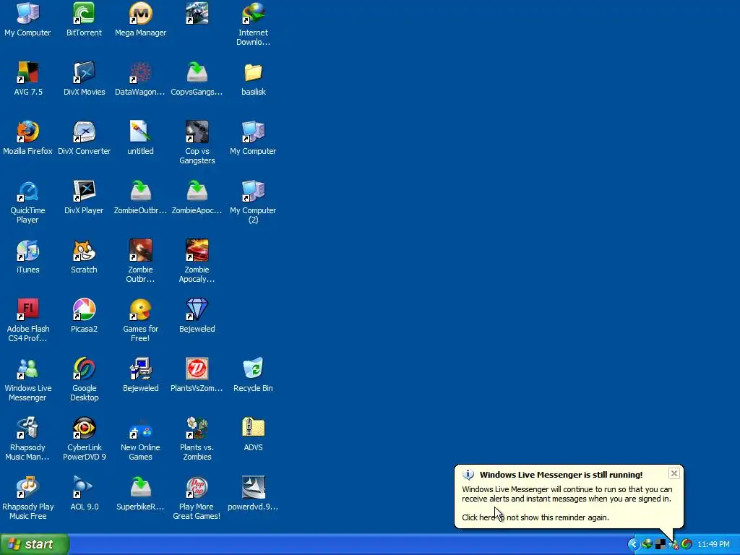Open the Scratch cat icon
The height and width of the screenshot is (555, 740).
[x=84, y=257]
